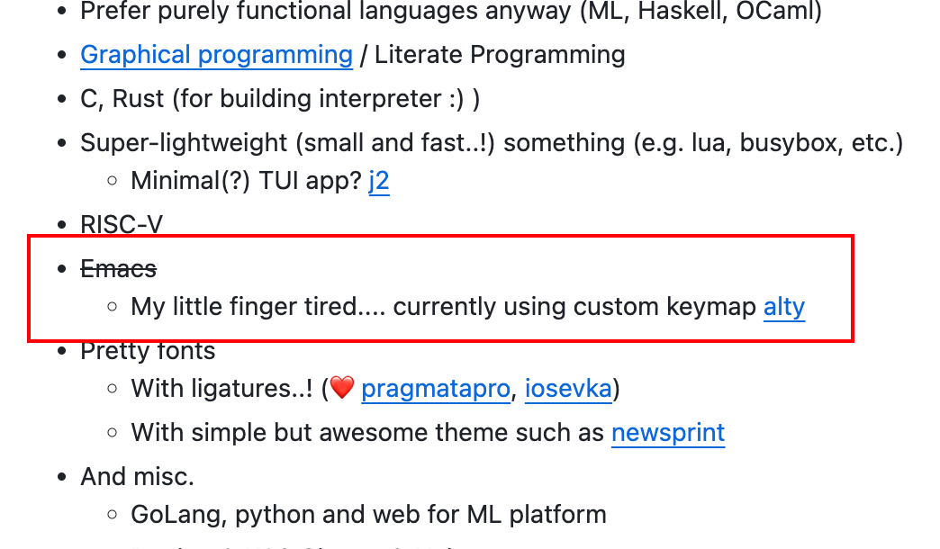
Task: Select the RISC-V list item
Action: (x=122, y=225)
